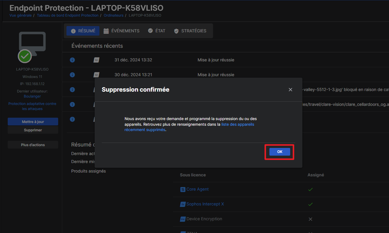The width and height of the screenshot is (389, 233).
Task: Open last user Boulanger link
Action: click(32, 96)
